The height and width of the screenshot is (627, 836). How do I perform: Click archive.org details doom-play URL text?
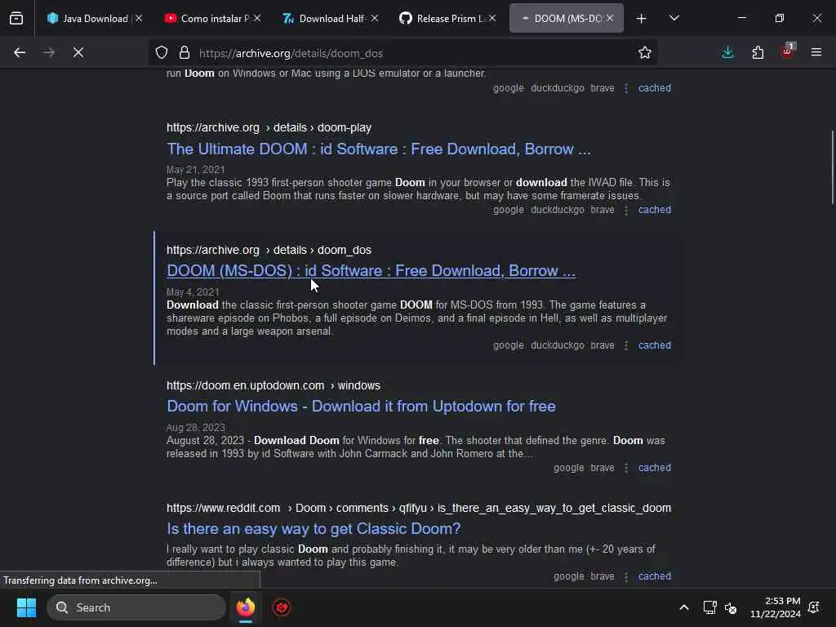(269, 128)
